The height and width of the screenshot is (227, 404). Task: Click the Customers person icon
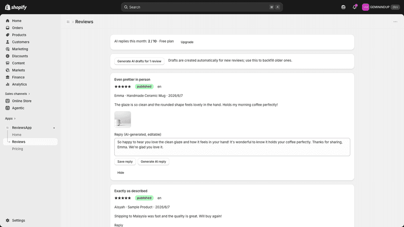pos(7,42)
